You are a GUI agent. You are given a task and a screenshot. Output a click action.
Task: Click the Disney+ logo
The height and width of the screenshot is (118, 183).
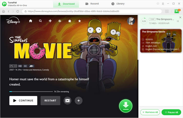[x=13, y=21]
